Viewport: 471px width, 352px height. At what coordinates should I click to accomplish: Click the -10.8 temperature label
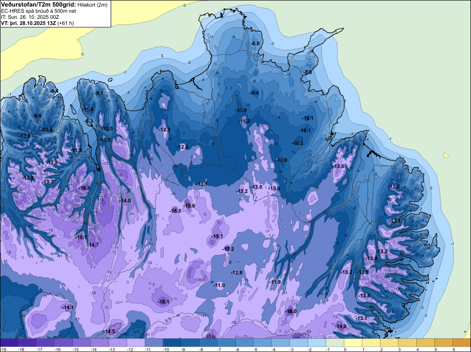[x=47, y=129]
